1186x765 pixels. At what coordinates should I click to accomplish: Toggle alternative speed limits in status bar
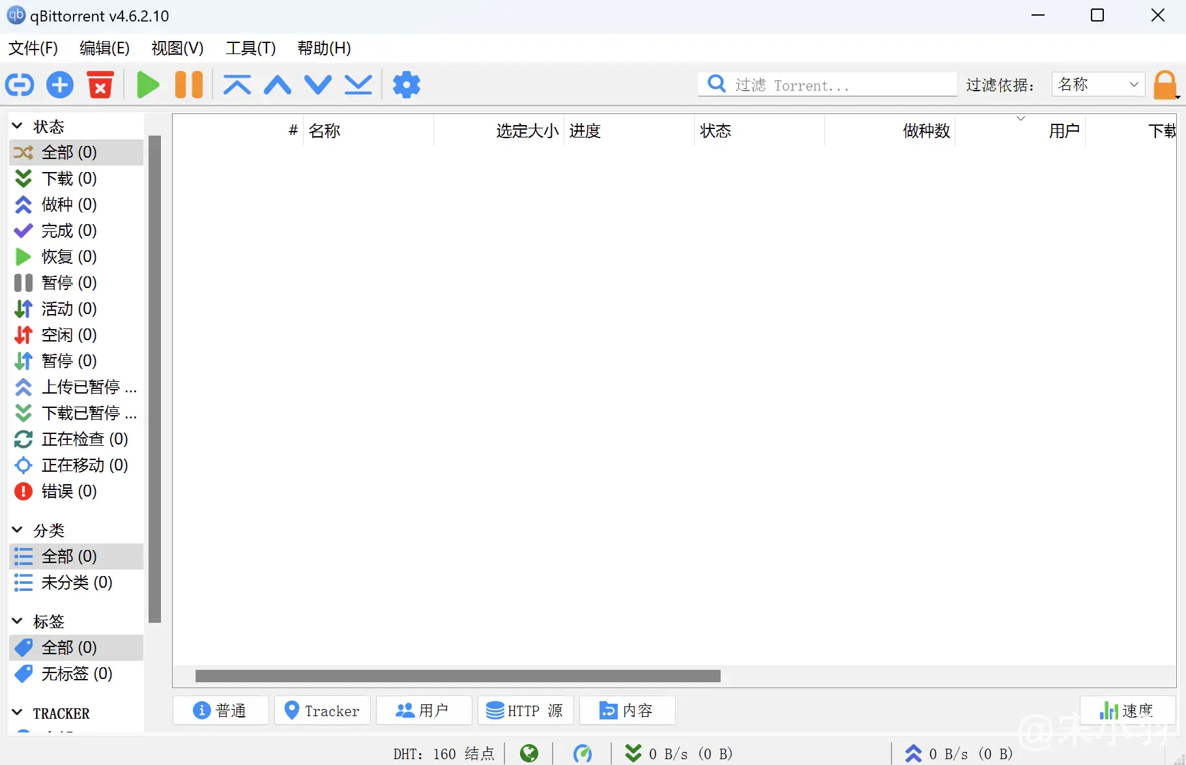(583, 753)
